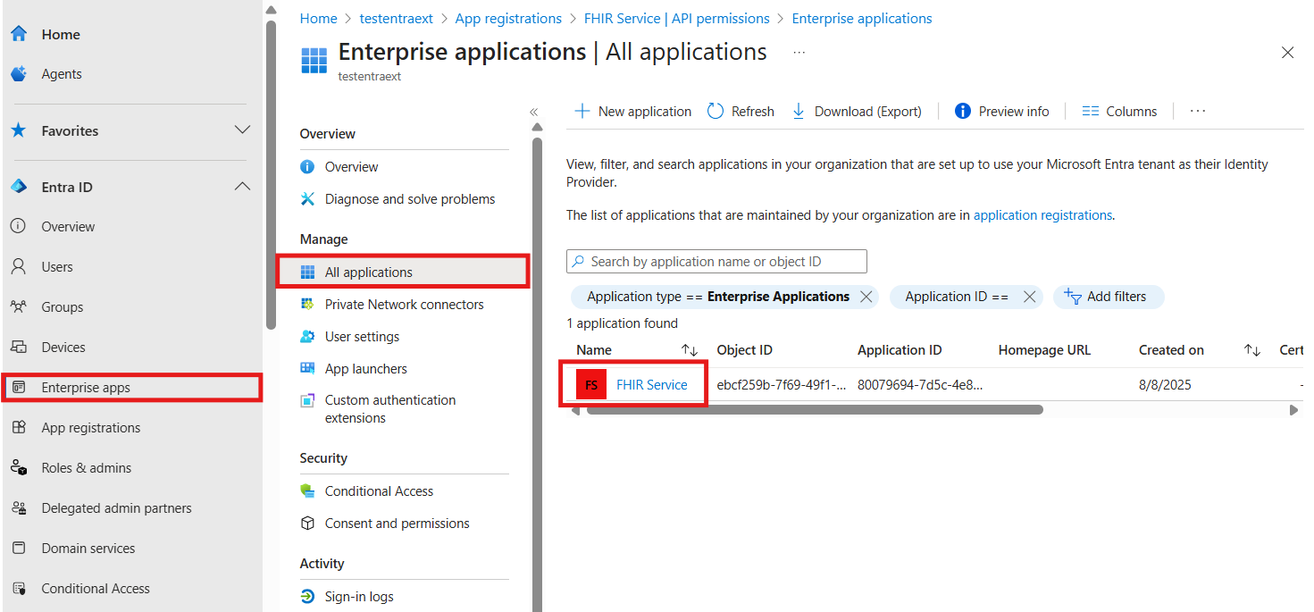Open the FHIR Service application
Screen dimensions: 1314x612
tap(652, 384)
